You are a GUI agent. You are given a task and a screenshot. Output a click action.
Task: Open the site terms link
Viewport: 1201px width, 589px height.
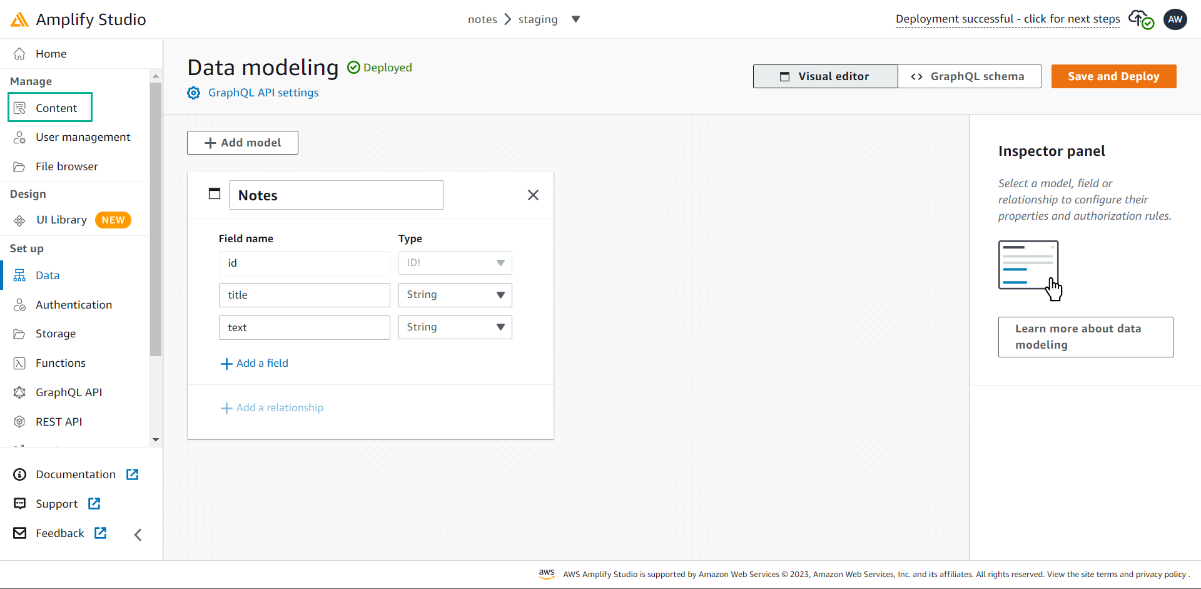coord(1099,575)
